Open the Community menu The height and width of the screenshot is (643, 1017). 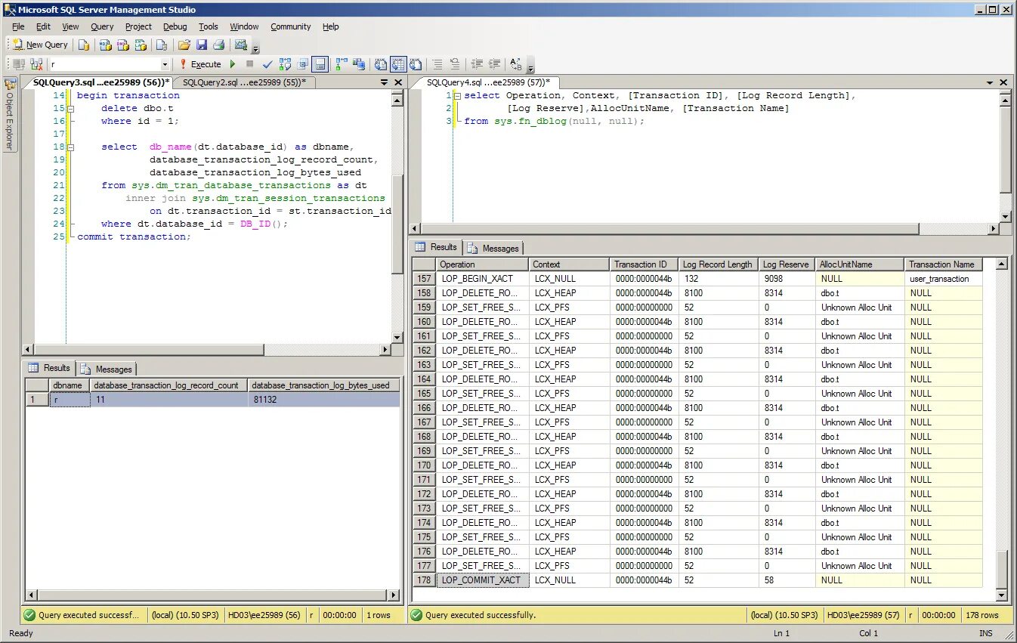[290, 26]
